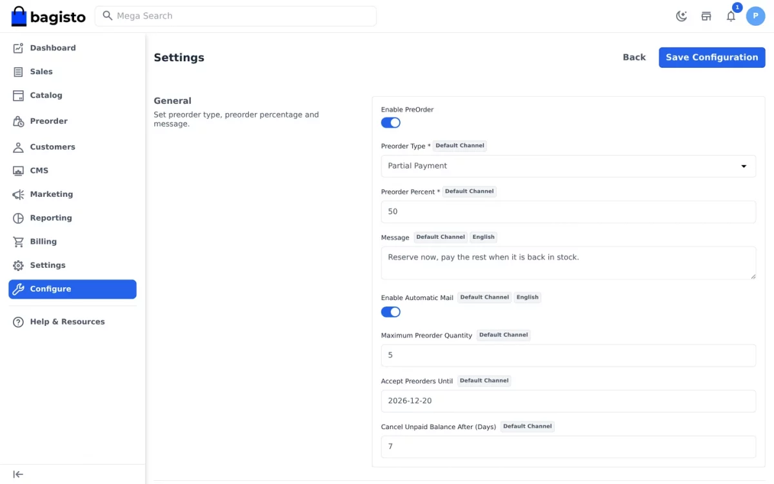
Task: Open the Reporting menu label
Action: click(x=51, y=218)
